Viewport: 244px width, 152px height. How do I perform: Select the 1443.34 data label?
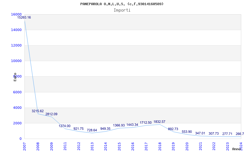(132, 125)
